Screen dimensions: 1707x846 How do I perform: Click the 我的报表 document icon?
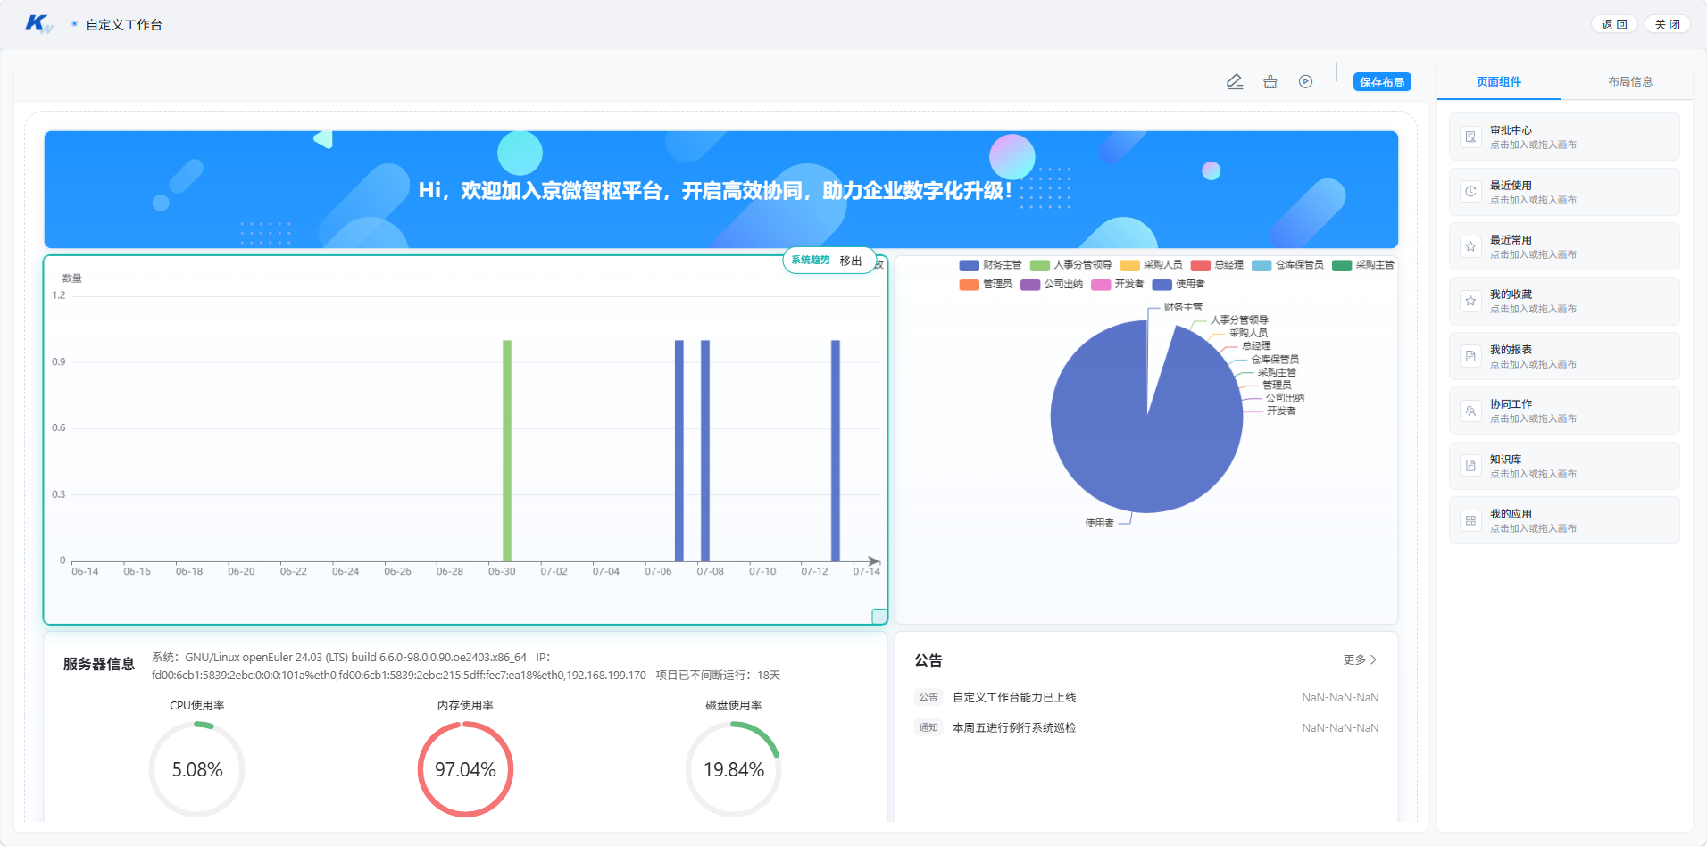coord(1470,356)
